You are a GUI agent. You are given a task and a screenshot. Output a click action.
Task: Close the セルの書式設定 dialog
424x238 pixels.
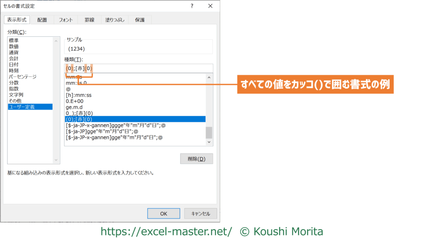pos(210,6)
